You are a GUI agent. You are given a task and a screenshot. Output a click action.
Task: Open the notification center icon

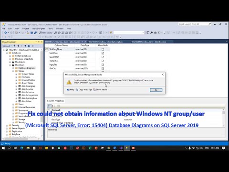(x=223, y=148)
